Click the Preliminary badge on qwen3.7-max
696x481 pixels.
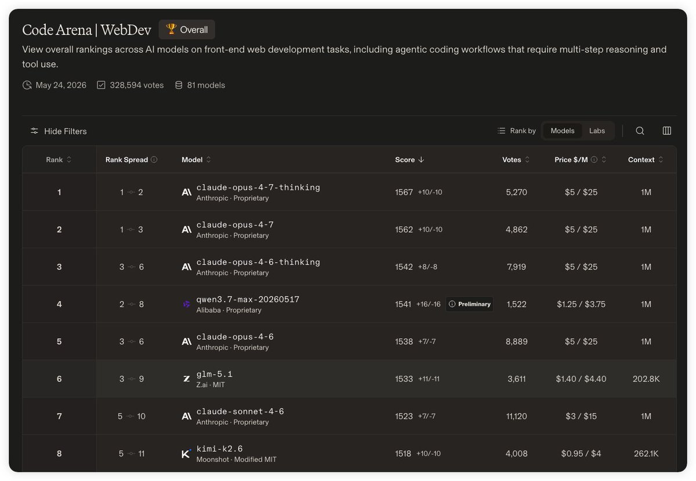(x=470, y=304)
